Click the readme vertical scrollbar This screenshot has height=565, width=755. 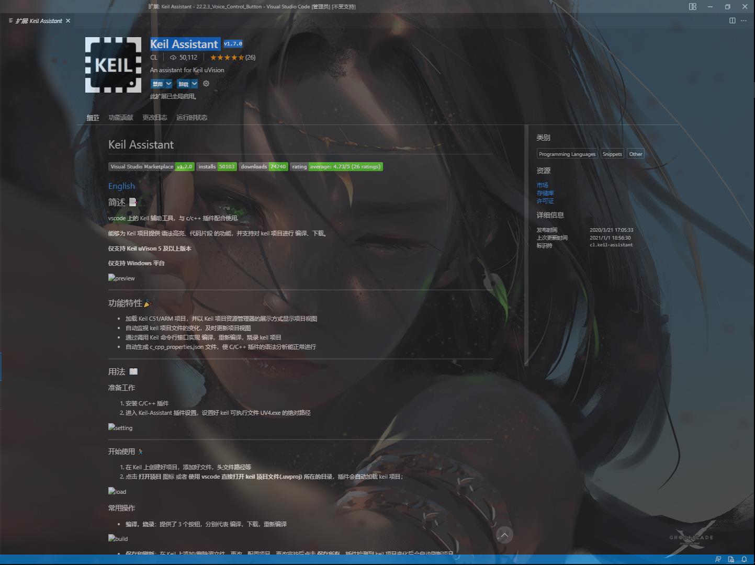(526, 246)
